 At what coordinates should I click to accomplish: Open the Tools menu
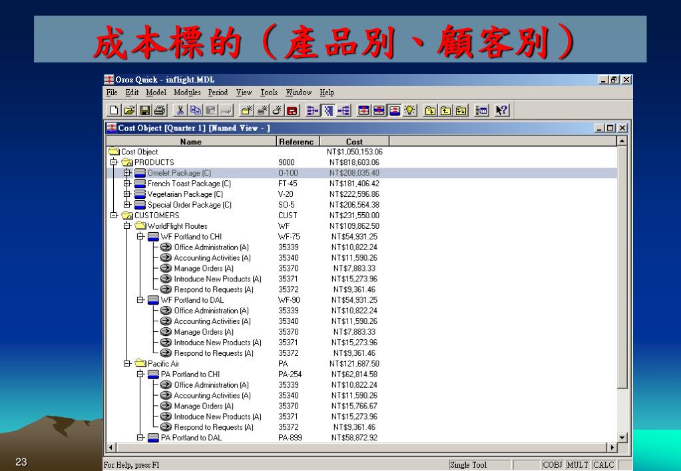pos(269,92)
